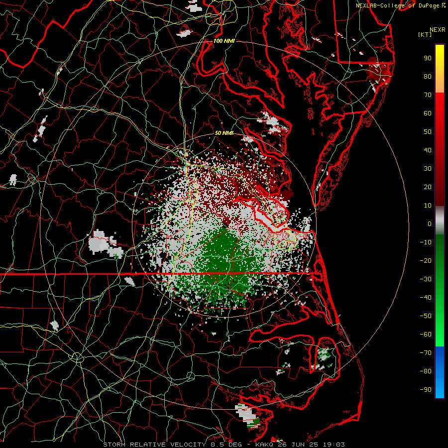Click the NEXR label above the color scale
Viewport: 448px width, 448px height.
pyautogui.click(x=437, y=30)
